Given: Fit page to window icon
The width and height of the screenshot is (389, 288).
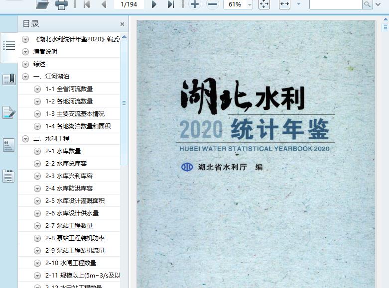Looking at the screenshot, I should [x=264, y=4].
